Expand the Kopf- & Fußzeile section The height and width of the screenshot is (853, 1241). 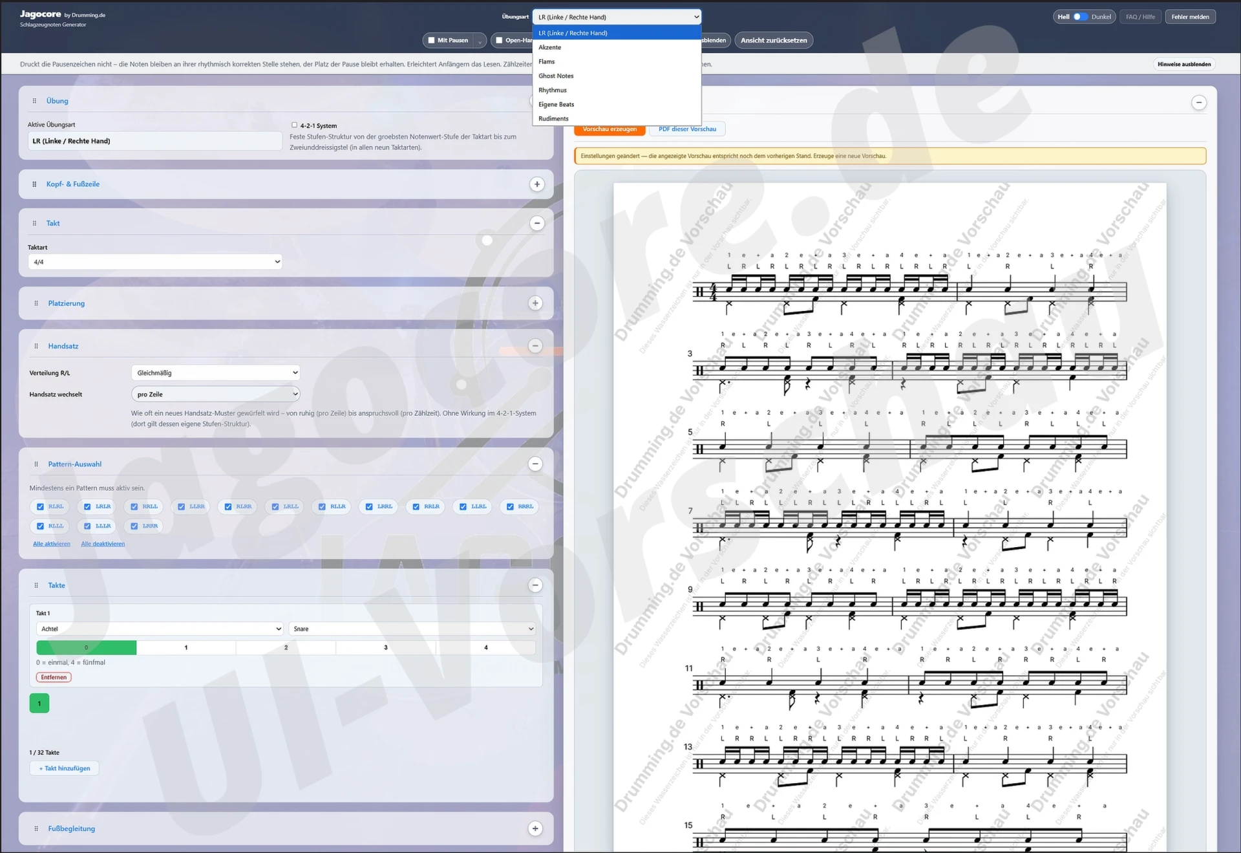pos(536,184)
